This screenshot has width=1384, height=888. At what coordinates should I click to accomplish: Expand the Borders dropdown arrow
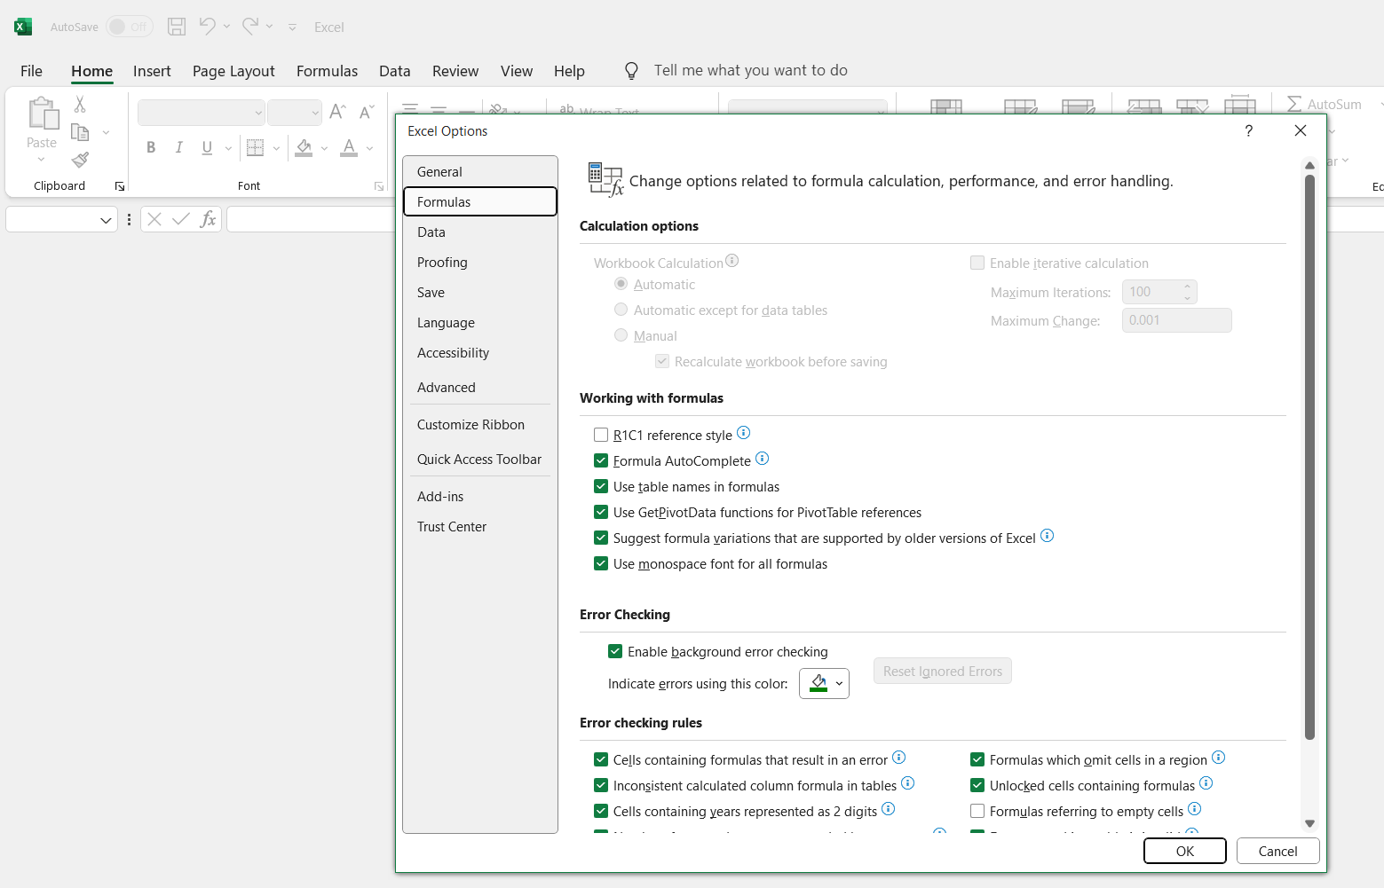click(276, 148)
